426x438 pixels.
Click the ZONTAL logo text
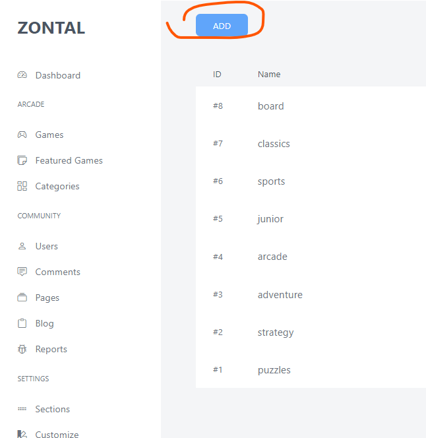(x=51, y=28)
